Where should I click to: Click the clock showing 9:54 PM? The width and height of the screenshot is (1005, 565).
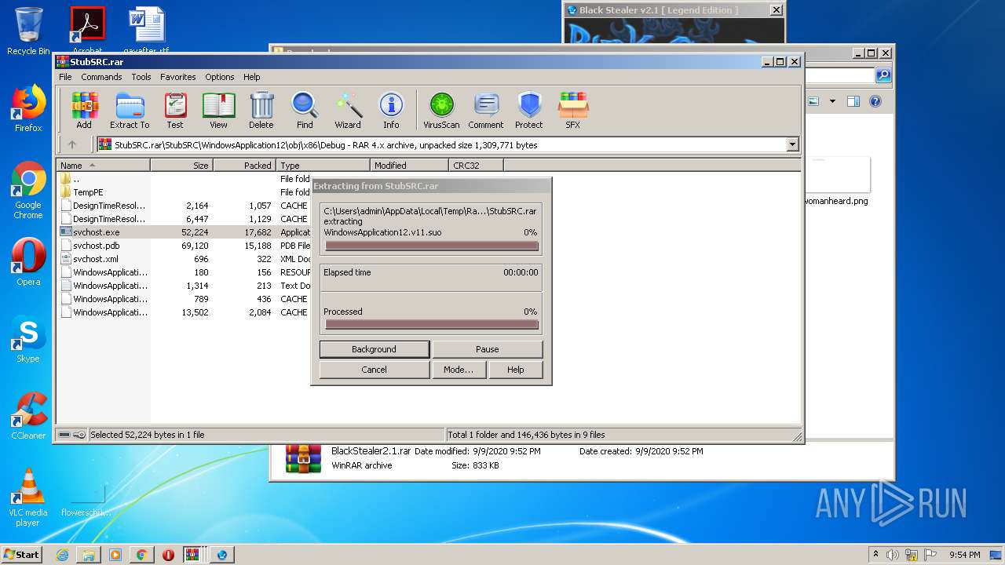coord(965,555)
